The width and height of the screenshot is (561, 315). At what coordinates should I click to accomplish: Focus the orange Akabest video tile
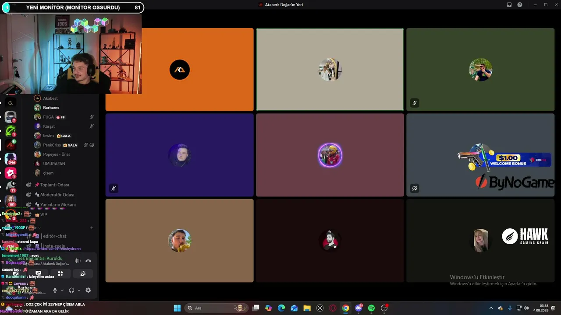(180, 70)
